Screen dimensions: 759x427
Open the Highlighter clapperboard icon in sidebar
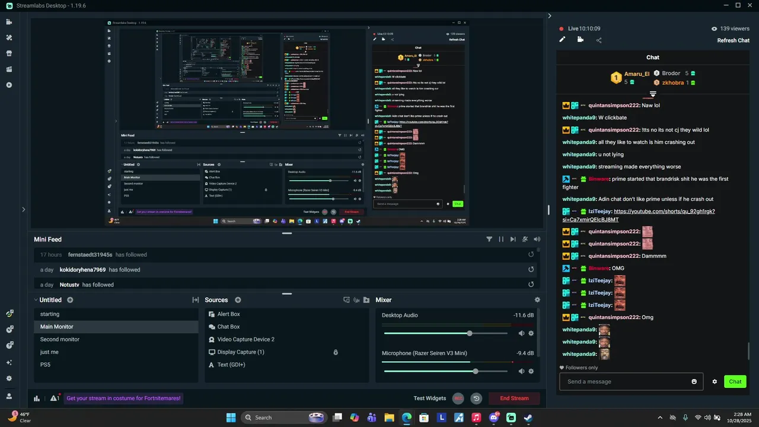click(x=9, y=69)
